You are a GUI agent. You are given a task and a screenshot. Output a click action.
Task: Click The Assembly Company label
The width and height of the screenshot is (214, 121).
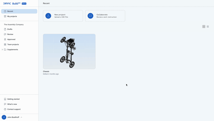[14, 25]
